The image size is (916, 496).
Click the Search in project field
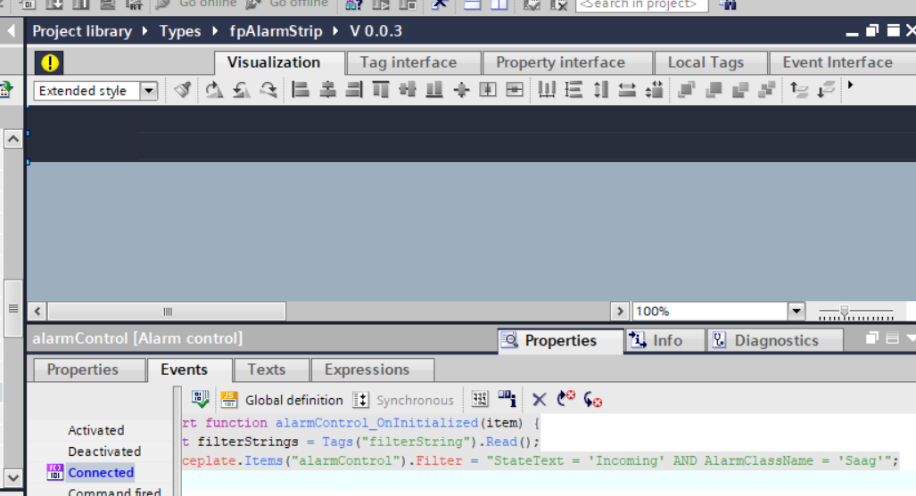(641, 5)
